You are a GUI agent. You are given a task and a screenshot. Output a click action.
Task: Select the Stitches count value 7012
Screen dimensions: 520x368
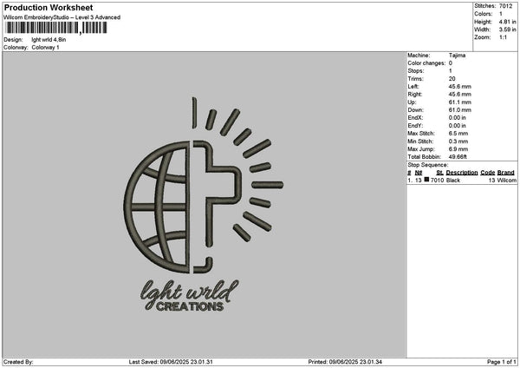506,6
